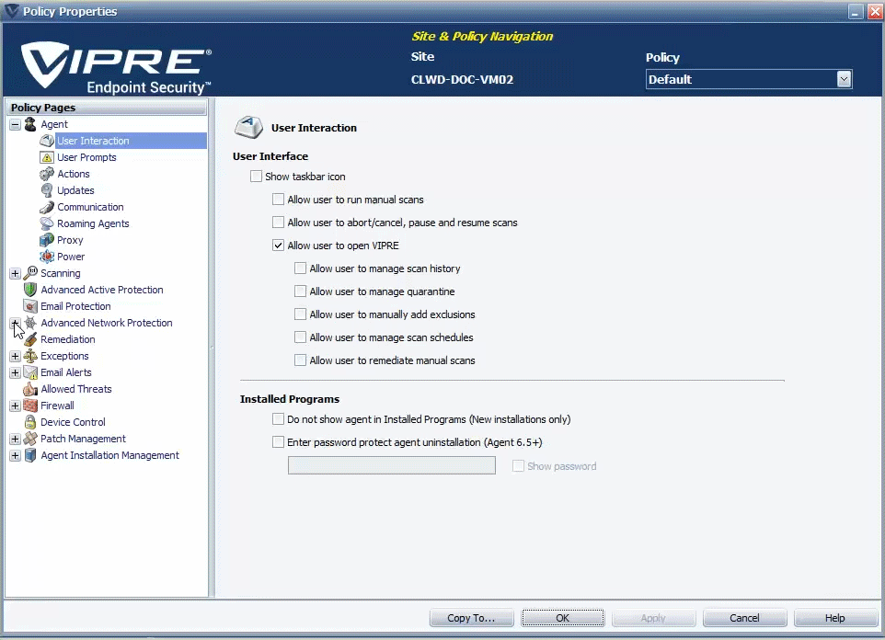Check Allow user to remediate manual scans
885x640 pixels.
(x=300, y=360)
